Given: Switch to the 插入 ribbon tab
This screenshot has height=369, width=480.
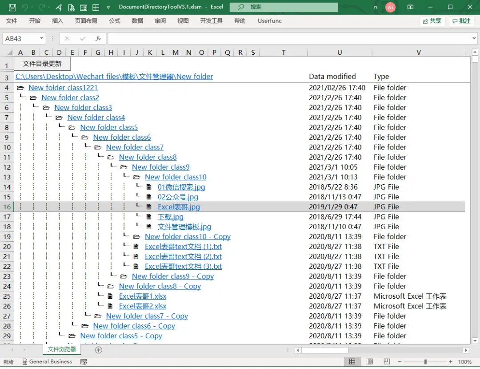Looking at the screenshot, I should (57, 21).
